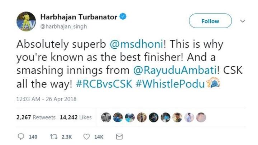
Task: Like the tweet with the heart icon
Action: click(x=87, y=137)
